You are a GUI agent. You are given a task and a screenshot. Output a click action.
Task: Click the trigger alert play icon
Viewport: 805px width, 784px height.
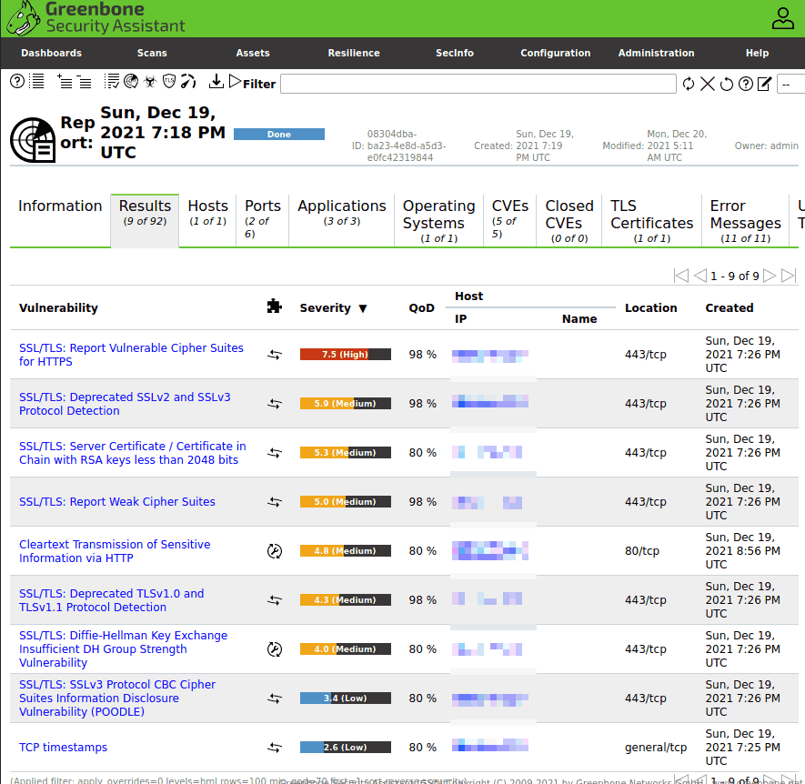click(235, 83)
